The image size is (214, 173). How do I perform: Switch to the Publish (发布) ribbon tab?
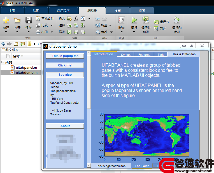coord(118,11)
